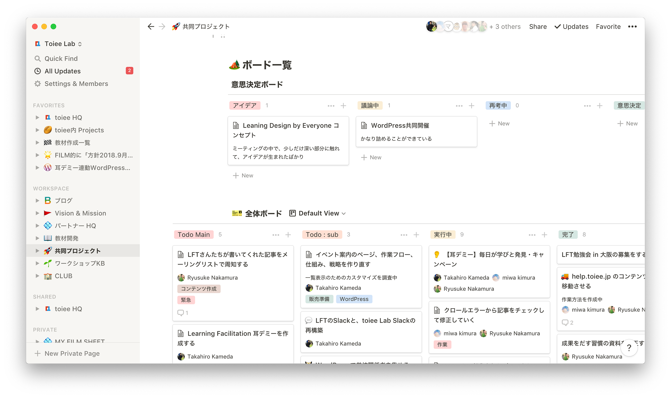Open shared toiee HQ page in sidebar
Screen dimensions: 671x398
point(83,309)
